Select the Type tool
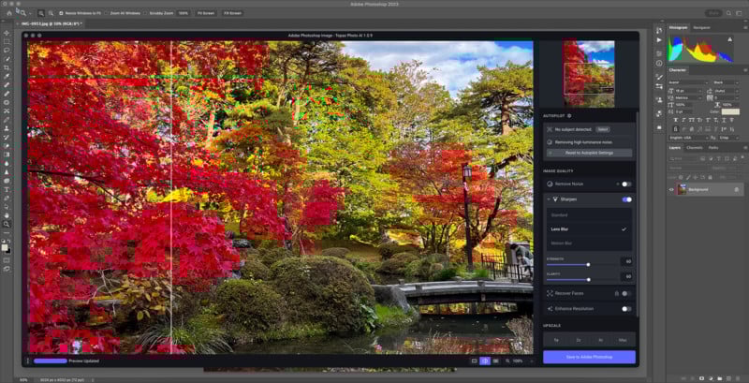 point(7,189)
